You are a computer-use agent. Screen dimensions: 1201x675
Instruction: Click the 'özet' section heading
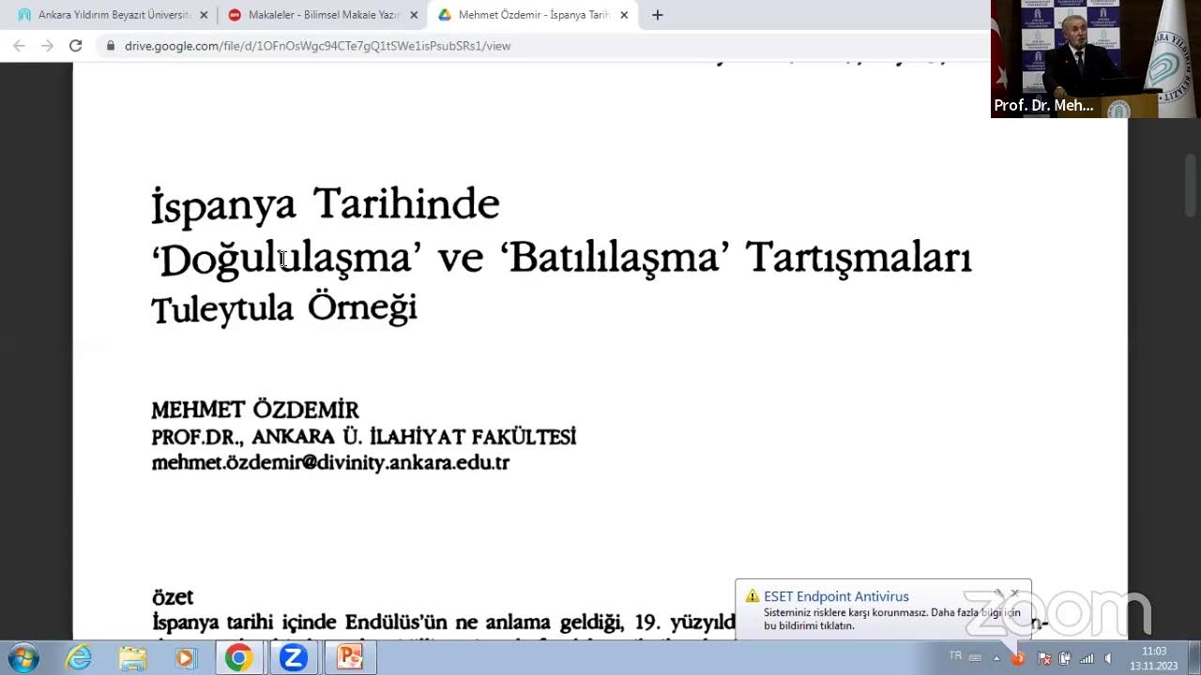(173, 597)
